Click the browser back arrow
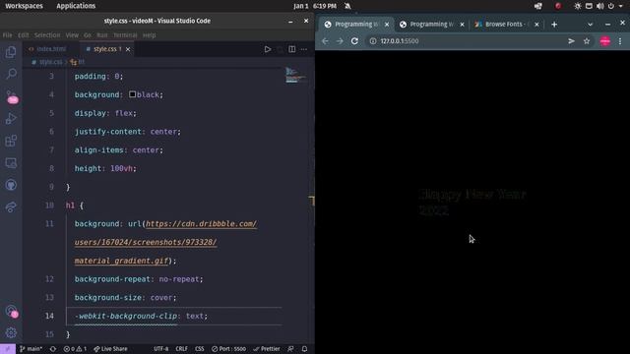Screen dimensions: 630x354 pyautogui.click(x=325, y=41)
